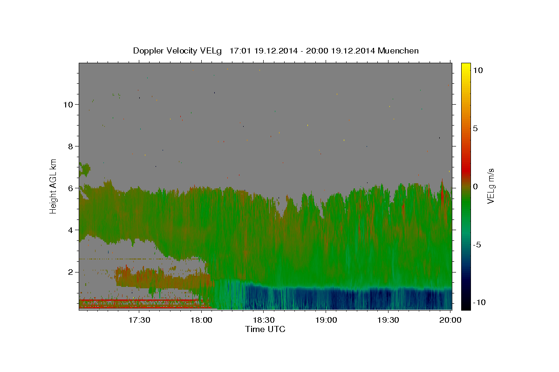Click the 19:00 time tick label
Viewport: 559px width, 372px height.
click(326, 320)
